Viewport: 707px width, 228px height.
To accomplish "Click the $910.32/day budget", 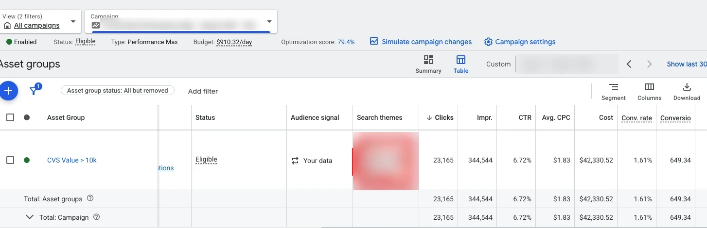I will click(234, 42).
